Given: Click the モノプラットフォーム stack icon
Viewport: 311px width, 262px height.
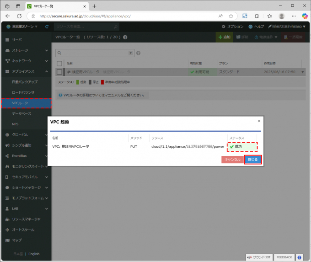Looking at the screenshot, I should [7, 198].
